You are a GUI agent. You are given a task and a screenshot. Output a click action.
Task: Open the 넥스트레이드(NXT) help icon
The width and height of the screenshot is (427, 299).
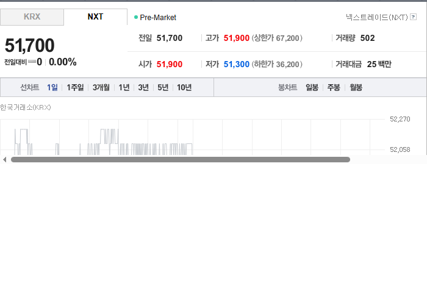click(x=413, y=17)
